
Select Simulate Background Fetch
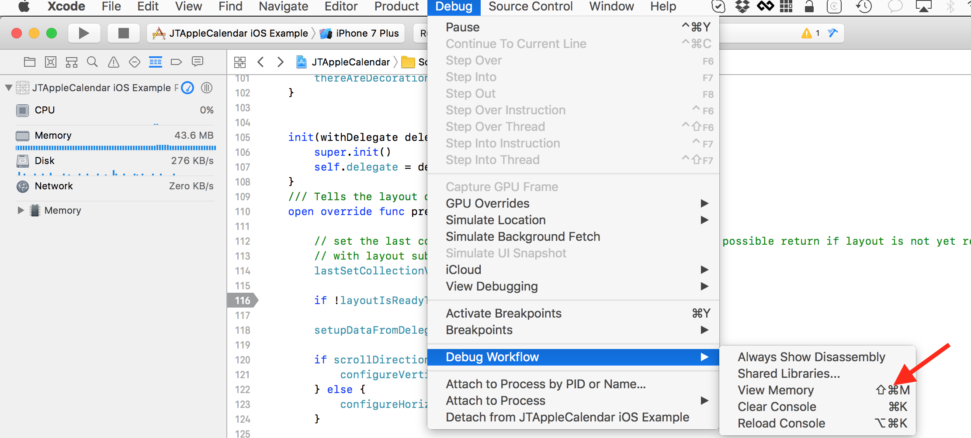point(573,236)
